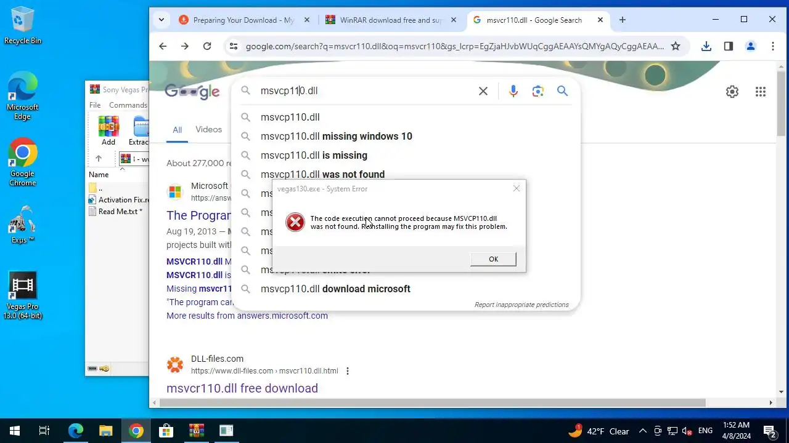Open the Google apps grid

[x=761, y=92]
